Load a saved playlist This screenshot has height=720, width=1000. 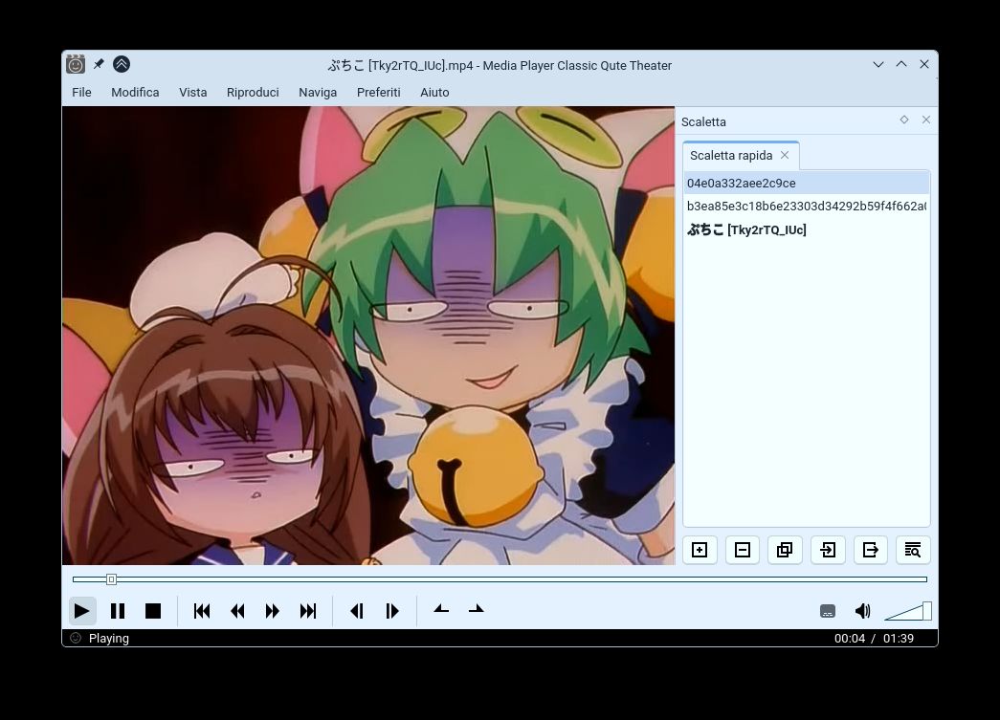click(x=828, y=550)
